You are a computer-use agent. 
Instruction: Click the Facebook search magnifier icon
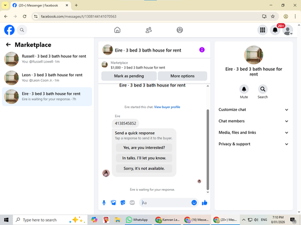pyautogui.click(x=22, y=30)
